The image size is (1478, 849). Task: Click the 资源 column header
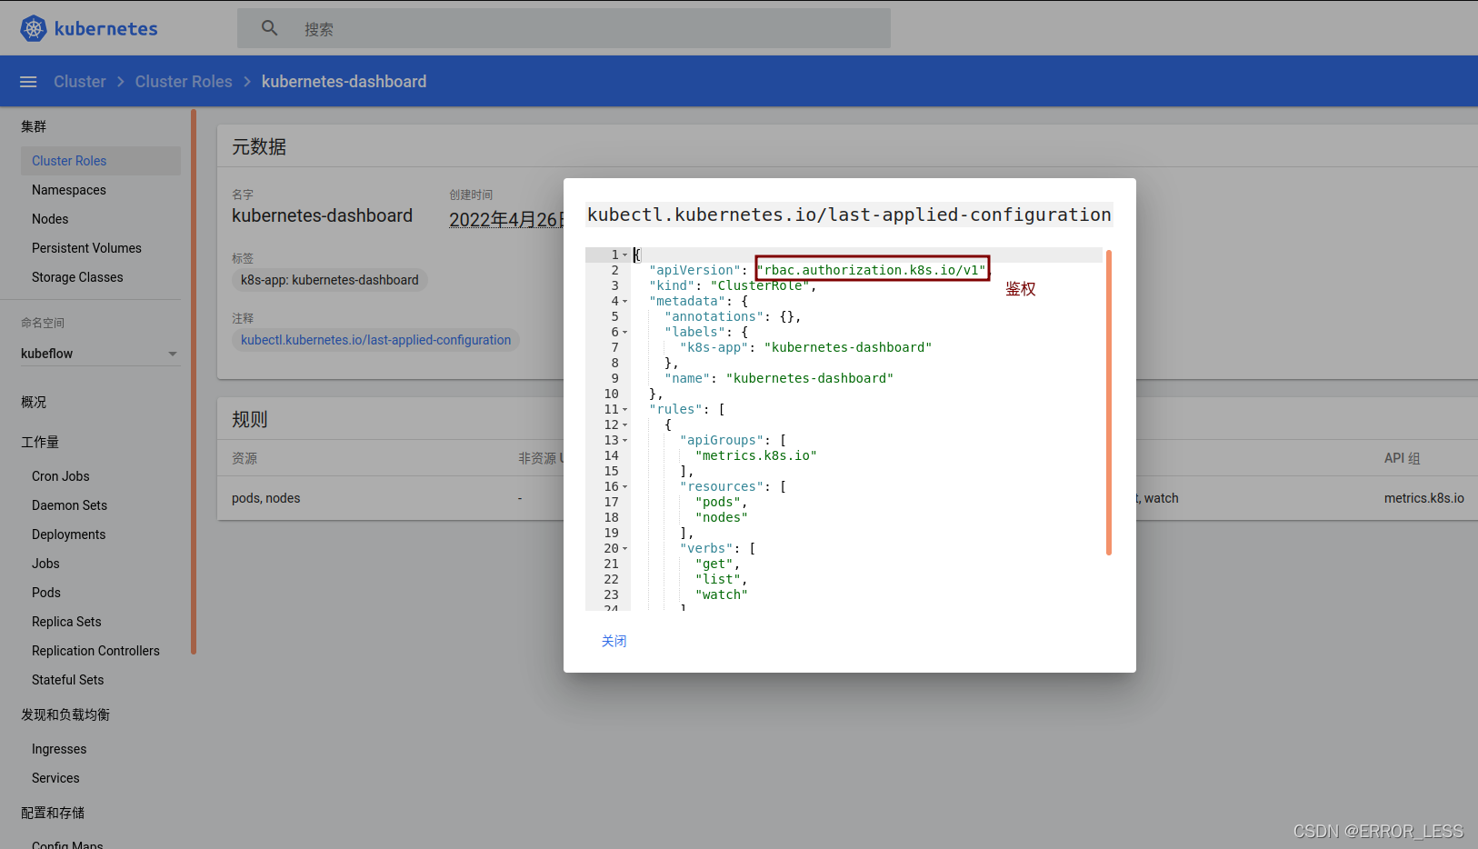point(245,458)
